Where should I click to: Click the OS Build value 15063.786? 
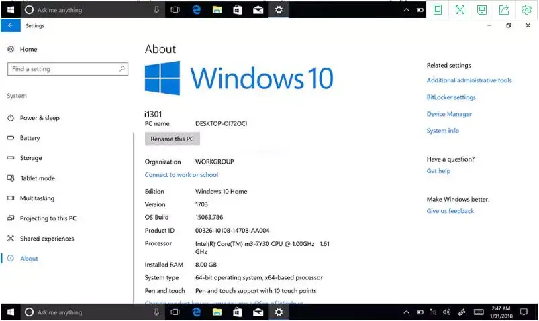[x=209, y=217]
